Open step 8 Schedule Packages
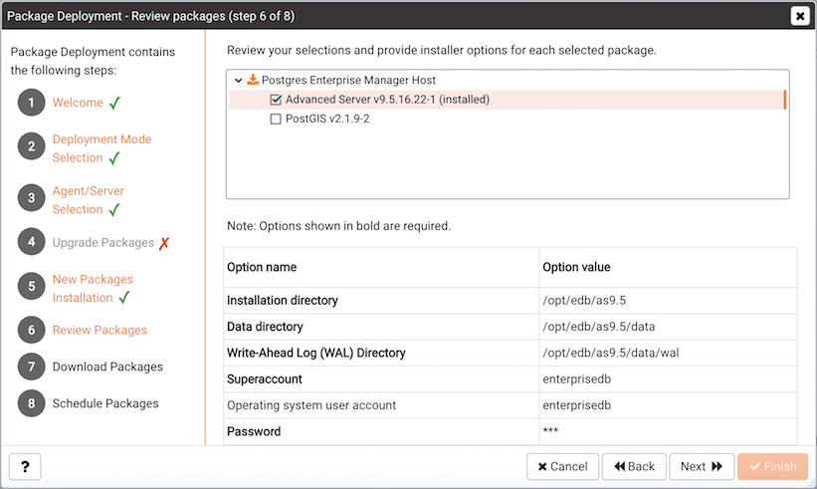Screen dimensions: 817x489 click(105, 403)
